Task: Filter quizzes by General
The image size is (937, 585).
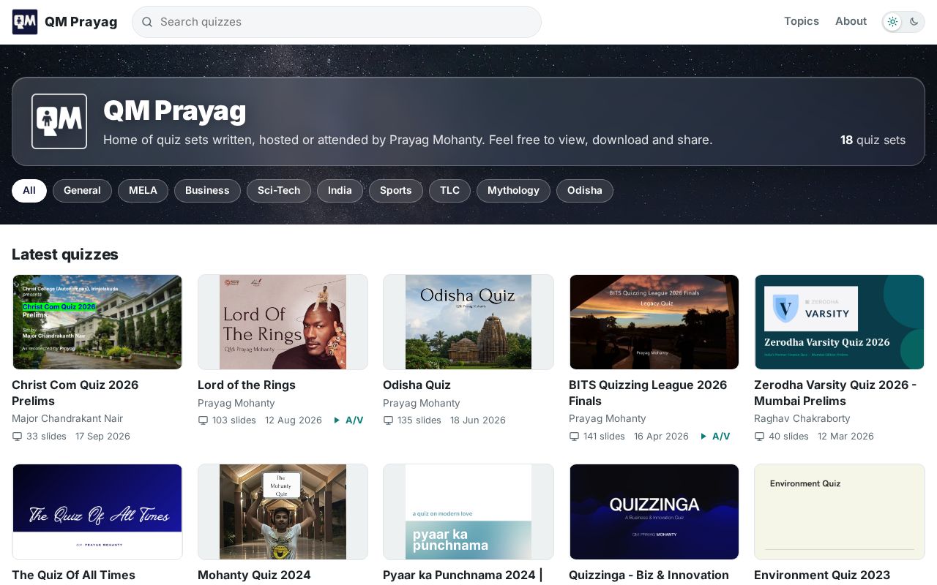Action: [x=82, y=191]
